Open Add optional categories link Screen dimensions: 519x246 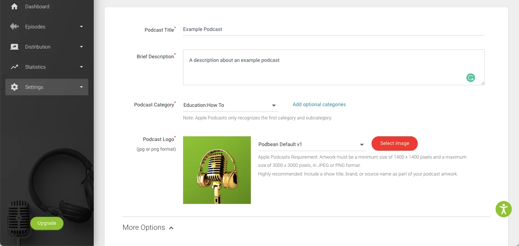pyautogui.click(x=319, y=104)
